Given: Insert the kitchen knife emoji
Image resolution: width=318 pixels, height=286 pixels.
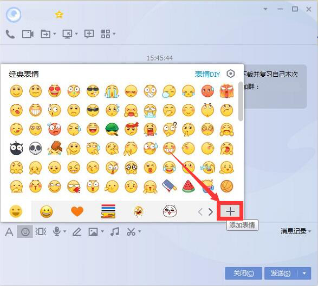Looking at the screenshot, I should [x=169, y=186].
